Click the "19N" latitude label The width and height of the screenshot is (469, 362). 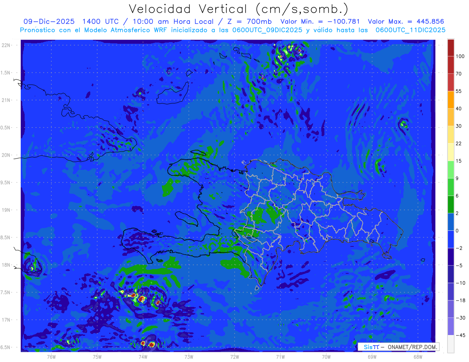pyautogui.click(x=7, y=210)
